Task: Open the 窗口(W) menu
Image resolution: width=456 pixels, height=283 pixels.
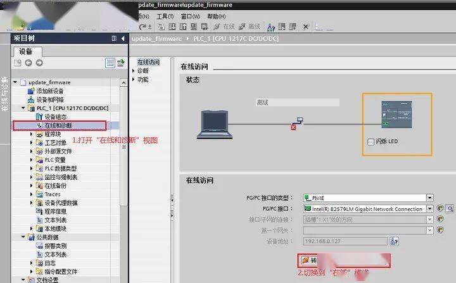Action: 190,16
